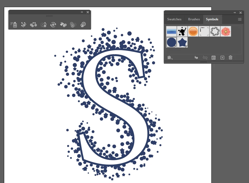Click the New Symbol button
Screen dimensions: 249x183
(x=222, y=58)
